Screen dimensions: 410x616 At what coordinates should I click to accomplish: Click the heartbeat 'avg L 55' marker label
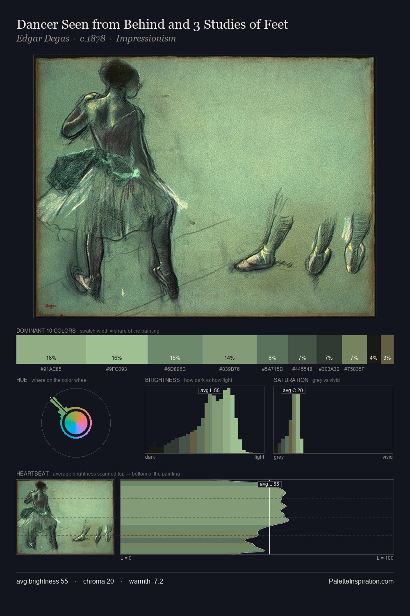tap(269, 484)
